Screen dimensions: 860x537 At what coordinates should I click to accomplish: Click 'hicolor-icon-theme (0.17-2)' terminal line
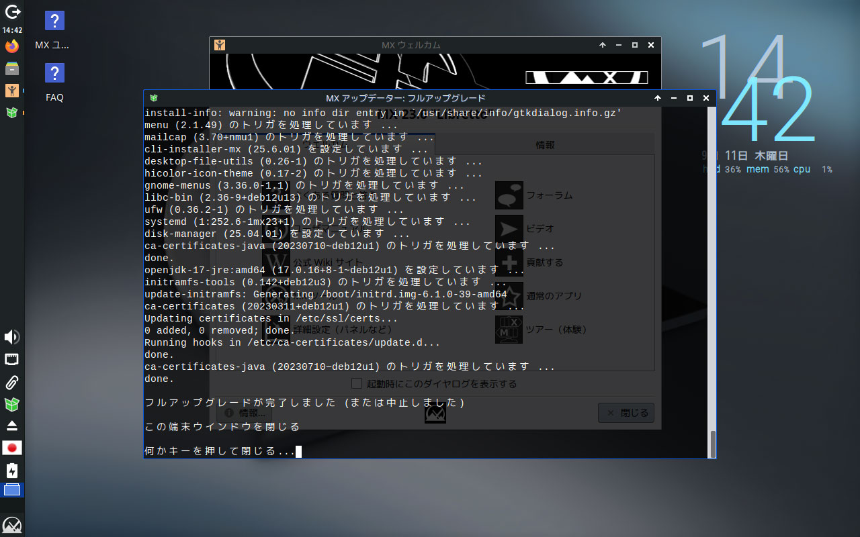click(314, 173)
